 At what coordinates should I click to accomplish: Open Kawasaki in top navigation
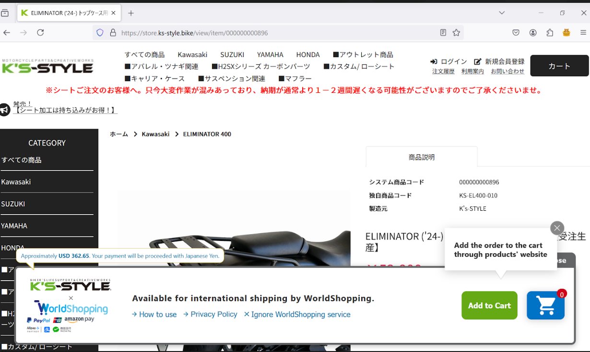pyautogui.click(x=192, y=55)
